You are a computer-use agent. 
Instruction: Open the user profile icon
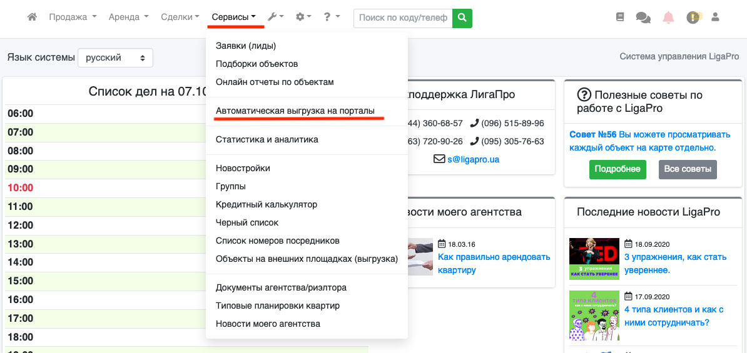click(x=716, y=17)
